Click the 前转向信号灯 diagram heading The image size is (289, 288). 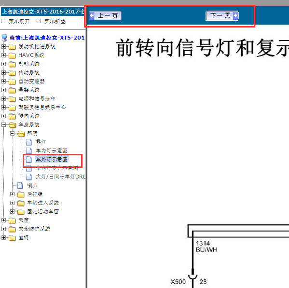click(x=203, y=48)
